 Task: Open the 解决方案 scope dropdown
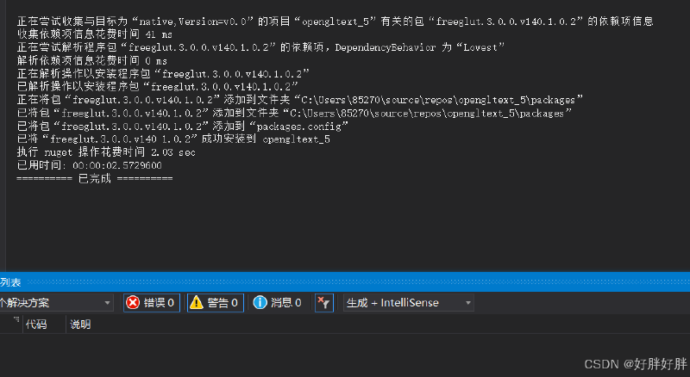[56, 303]
